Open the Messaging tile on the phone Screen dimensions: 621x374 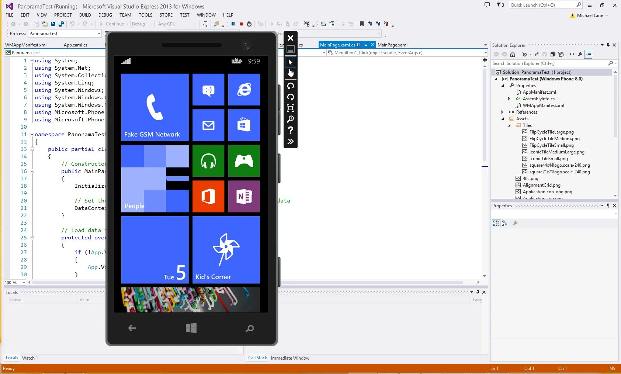pyautogui.click(x=208, y=90)
